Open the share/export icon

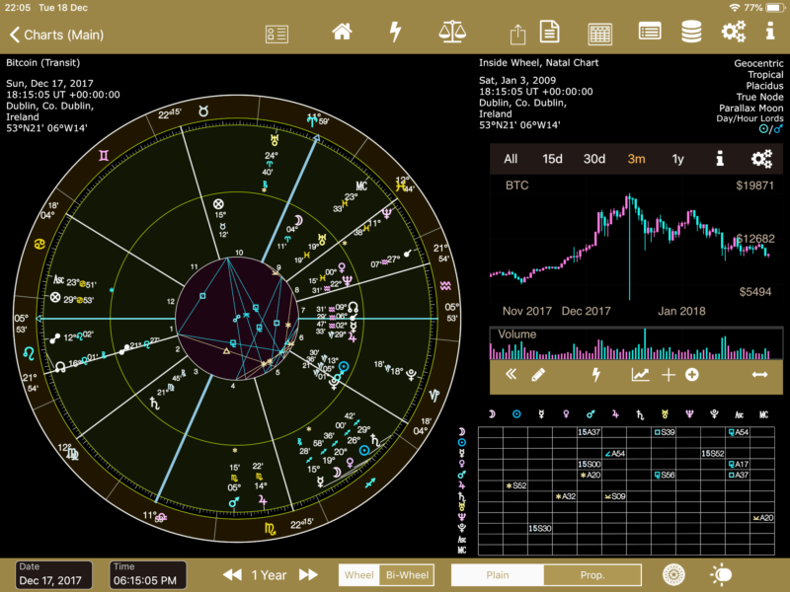[x=518, y=34]
